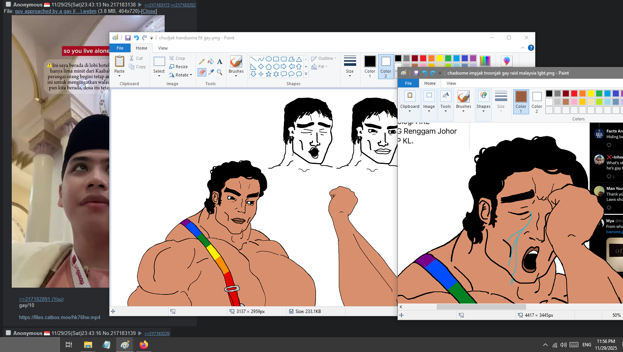The image size is (623, 352).
Task: Click Crop in back Paint Image group
Action: (177, 58)
